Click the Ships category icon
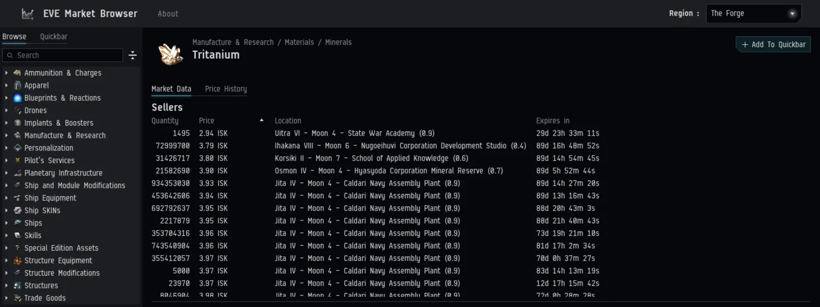Screen dimensions: 820x307 tap(17, 223)
